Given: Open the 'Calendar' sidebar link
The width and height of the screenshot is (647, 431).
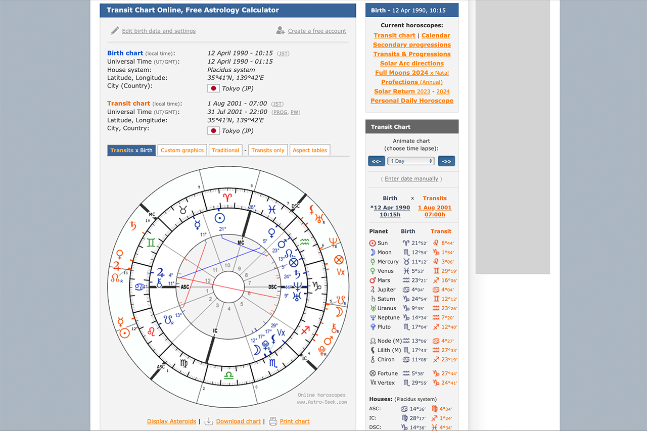Looking at the screenshot, I should click(436, 35).
